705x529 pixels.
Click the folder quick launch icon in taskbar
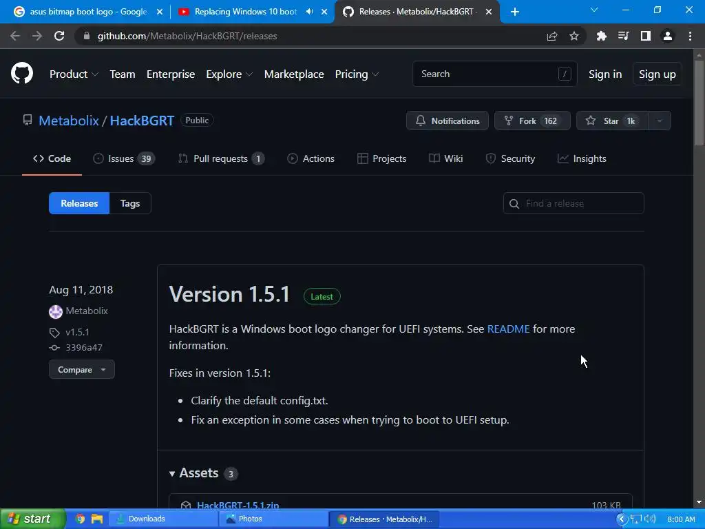click(97, 519)
